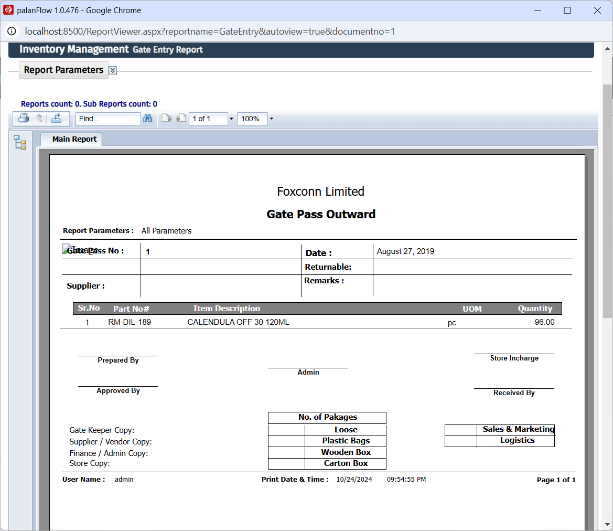The height and width of the screenshot is (531, 613).
Task: Toggle the group tree panel icon
Action: (20, 142)
